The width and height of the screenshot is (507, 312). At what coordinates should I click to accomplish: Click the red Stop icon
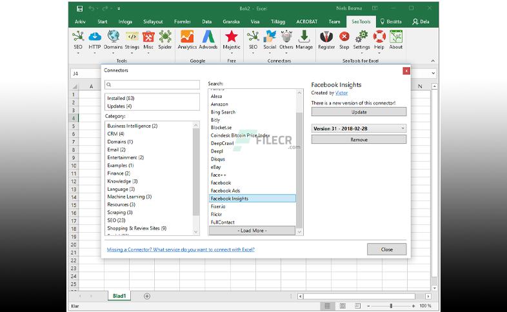[344, 37]
